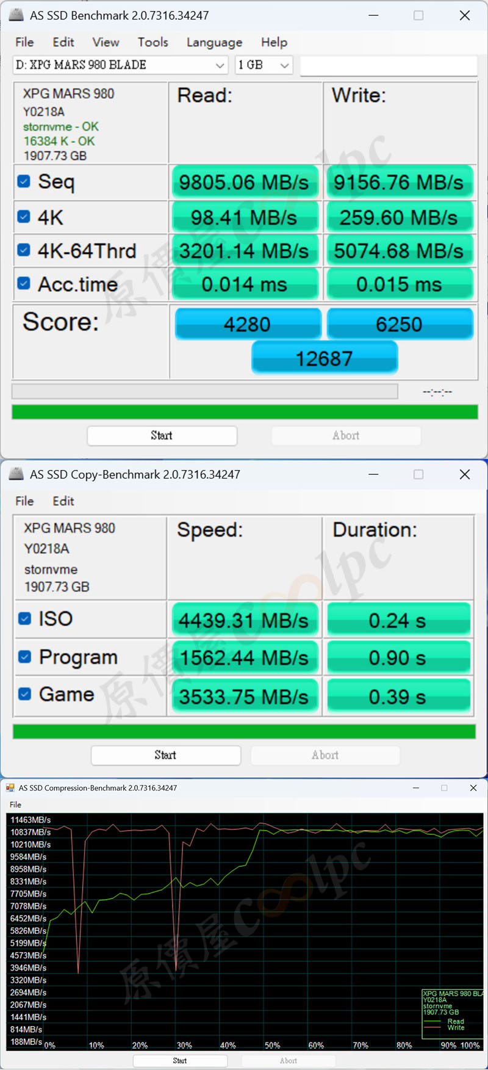The image size is (488, 1070).
Task: Click the AS SSD Benchmark title bar icon
Action: coord(16,15)
